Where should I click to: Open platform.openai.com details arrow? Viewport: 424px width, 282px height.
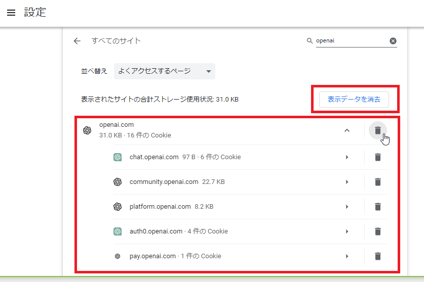[x=347, y=207]
